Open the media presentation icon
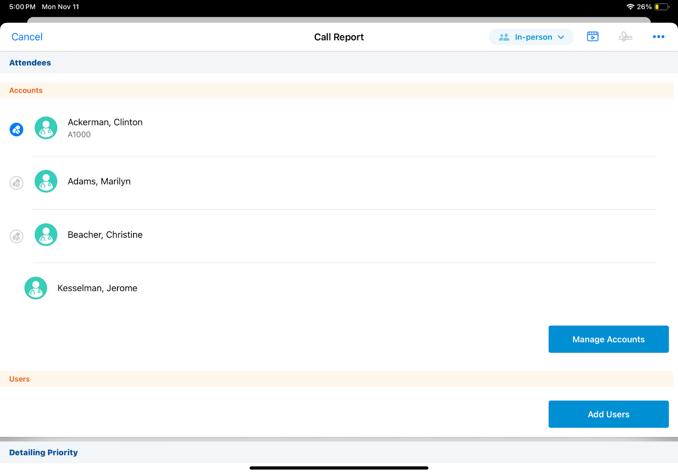Screen dimensions: 678x474 pyautogui.click(x=592, y=37)
